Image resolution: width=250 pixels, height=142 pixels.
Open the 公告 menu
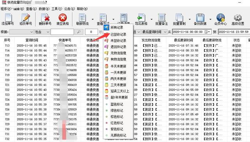[x=70, y=9]
